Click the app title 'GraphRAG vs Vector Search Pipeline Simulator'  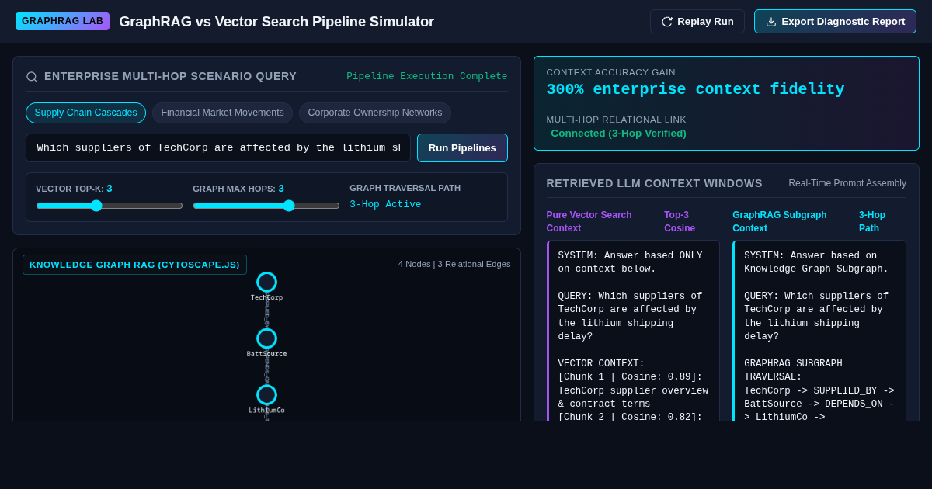(276, 22)
